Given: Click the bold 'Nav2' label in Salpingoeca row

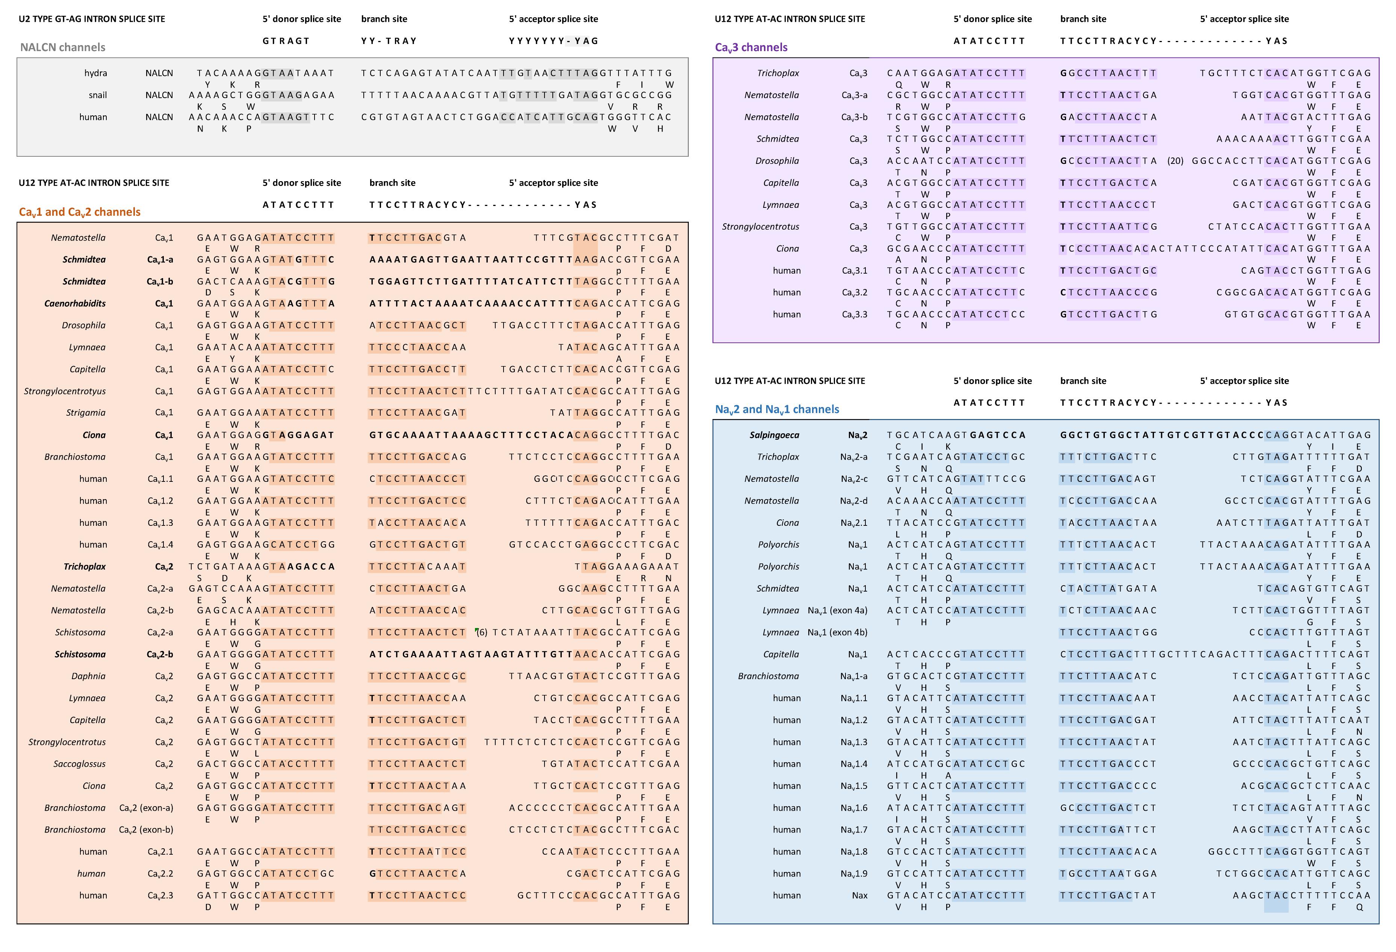Looking at the screenshot, I should [858, 436].
